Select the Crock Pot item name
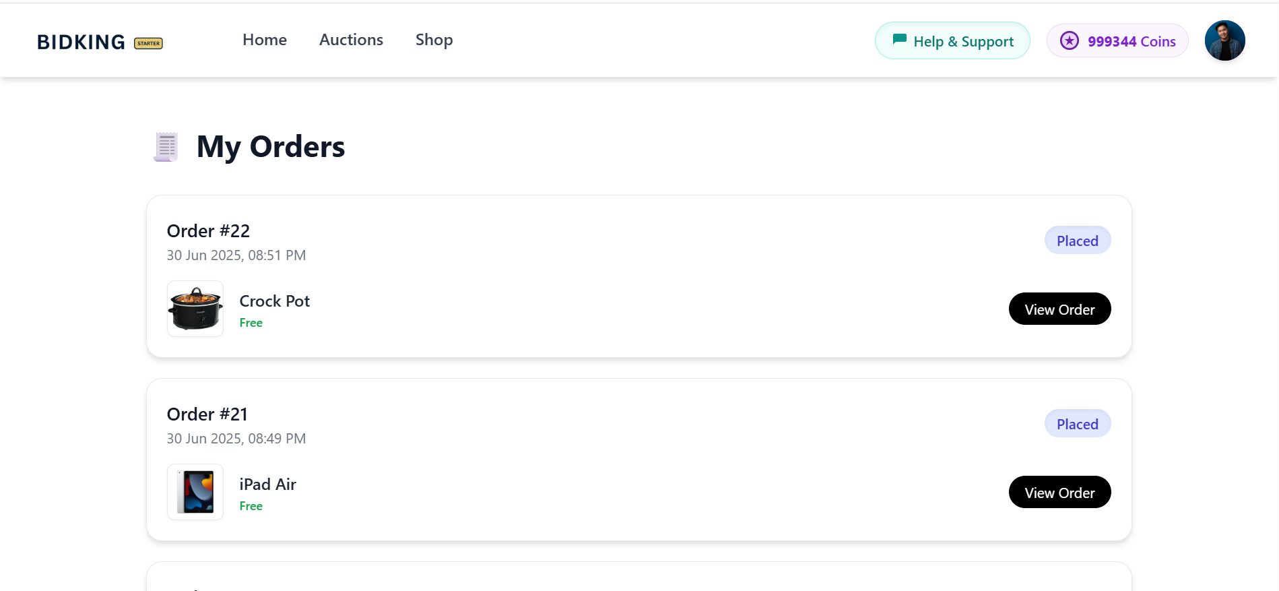The image size is (1279, 591). 274,301
